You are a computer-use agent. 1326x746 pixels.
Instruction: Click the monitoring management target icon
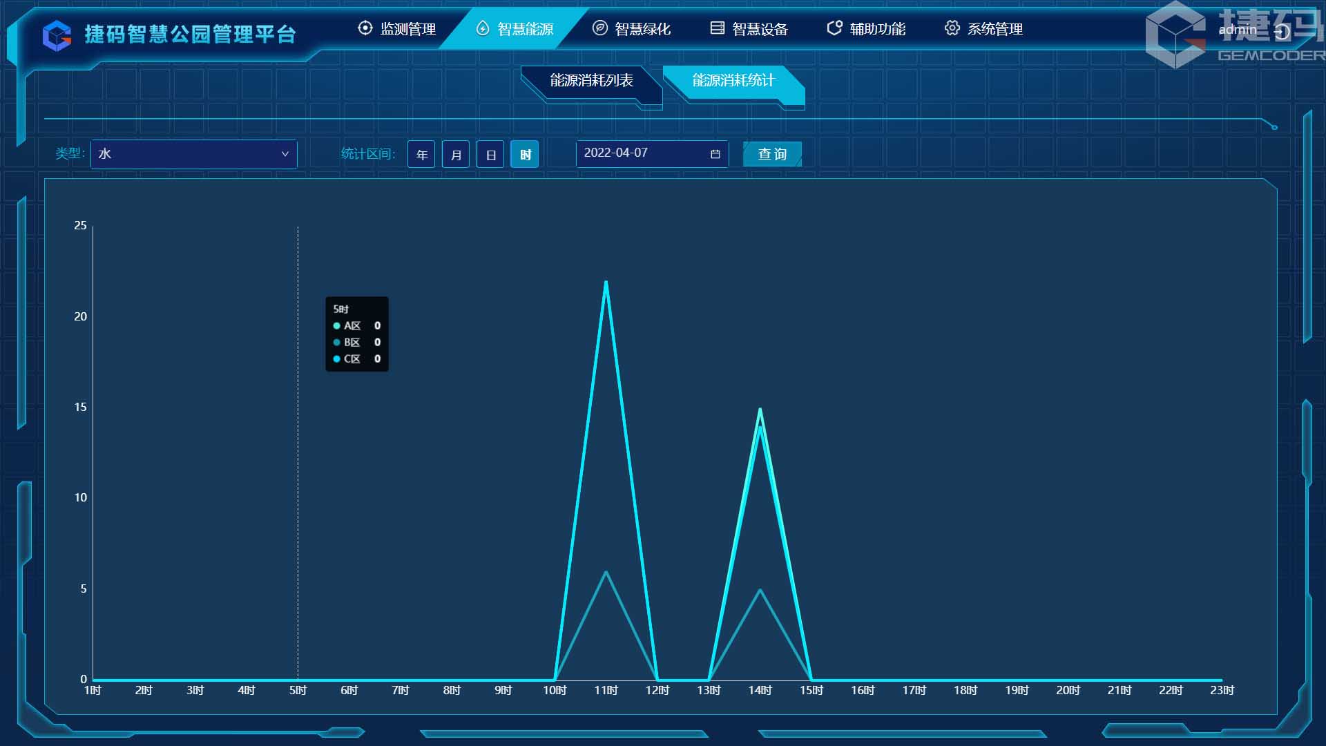click(365, 28)
